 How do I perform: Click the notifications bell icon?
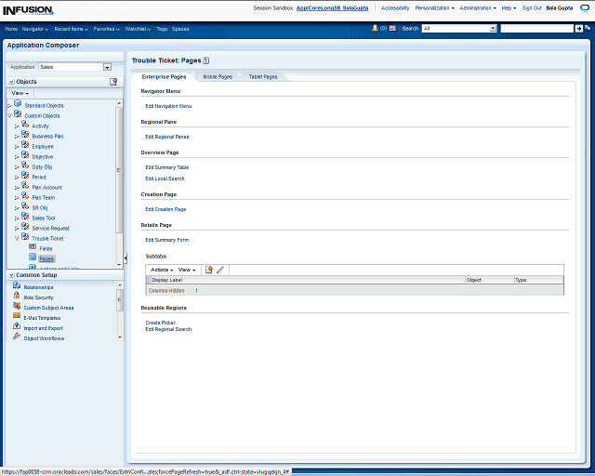tap(375, 29)
